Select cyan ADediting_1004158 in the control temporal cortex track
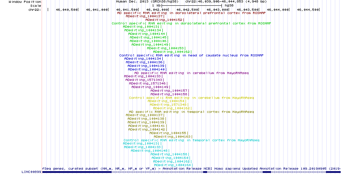 pos(170,154)
